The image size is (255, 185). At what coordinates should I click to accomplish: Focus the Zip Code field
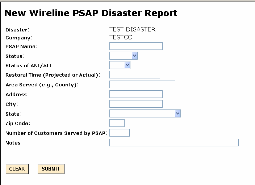pos(117,123)
